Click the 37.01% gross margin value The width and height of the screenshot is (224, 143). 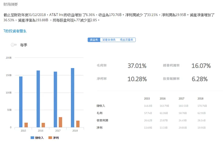click(x=137, y=66)
